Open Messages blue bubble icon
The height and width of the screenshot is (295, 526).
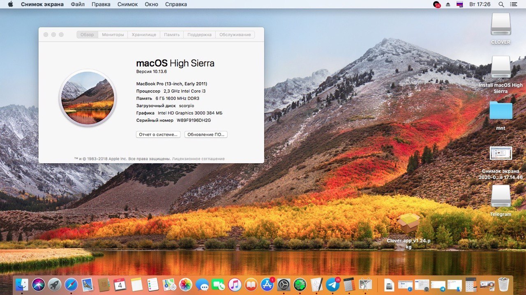coord(202,284)
